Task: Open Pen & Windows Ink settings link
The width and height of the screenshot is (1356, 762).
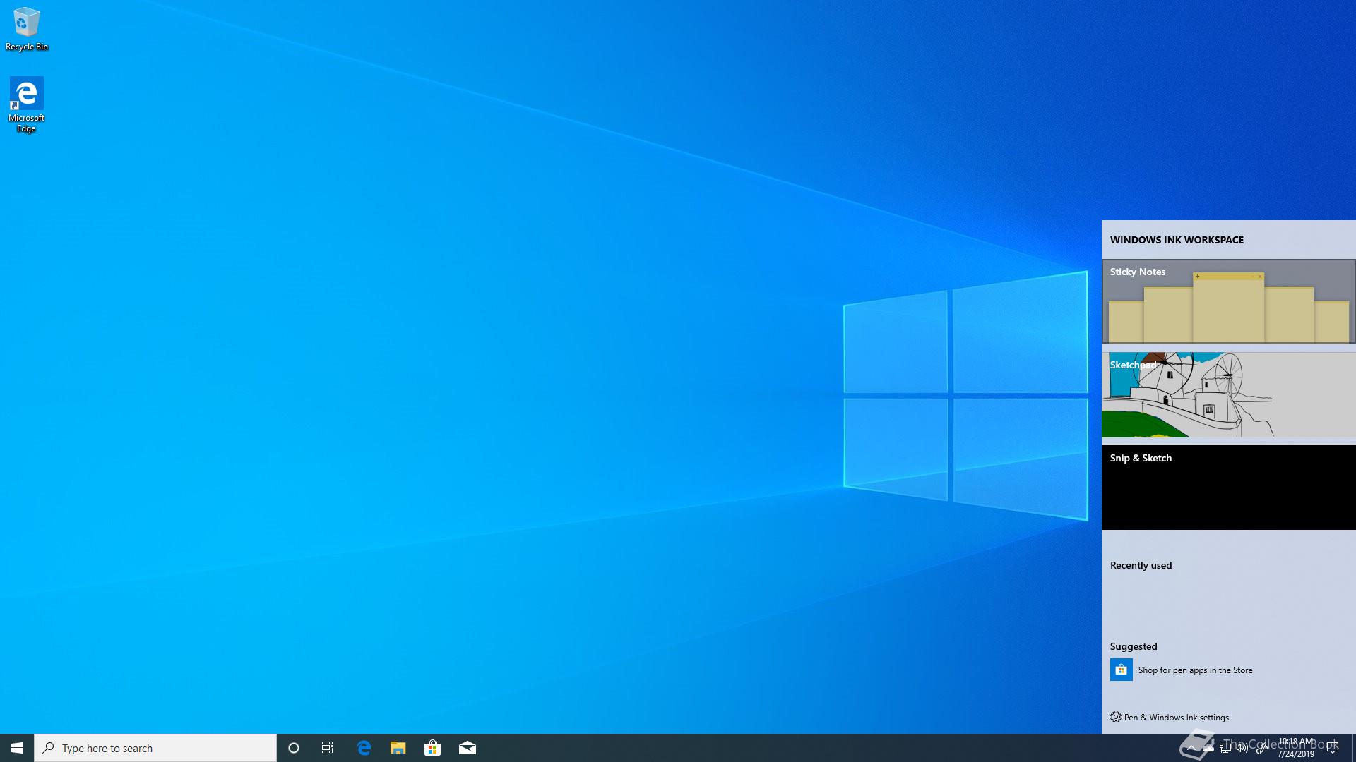Action: [1177, 718]
